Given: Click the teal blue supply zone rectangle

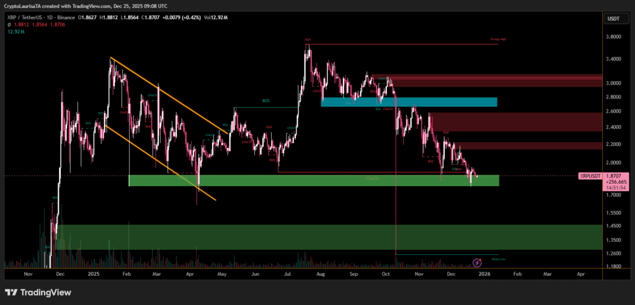Looking at the screenshot, I should 409,102.
